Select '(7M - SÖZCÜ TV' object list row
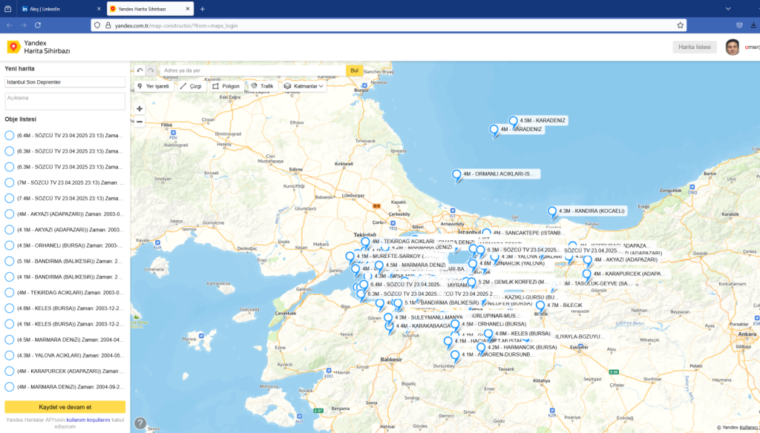Viewport: 760px width, 433px height. 65,182
